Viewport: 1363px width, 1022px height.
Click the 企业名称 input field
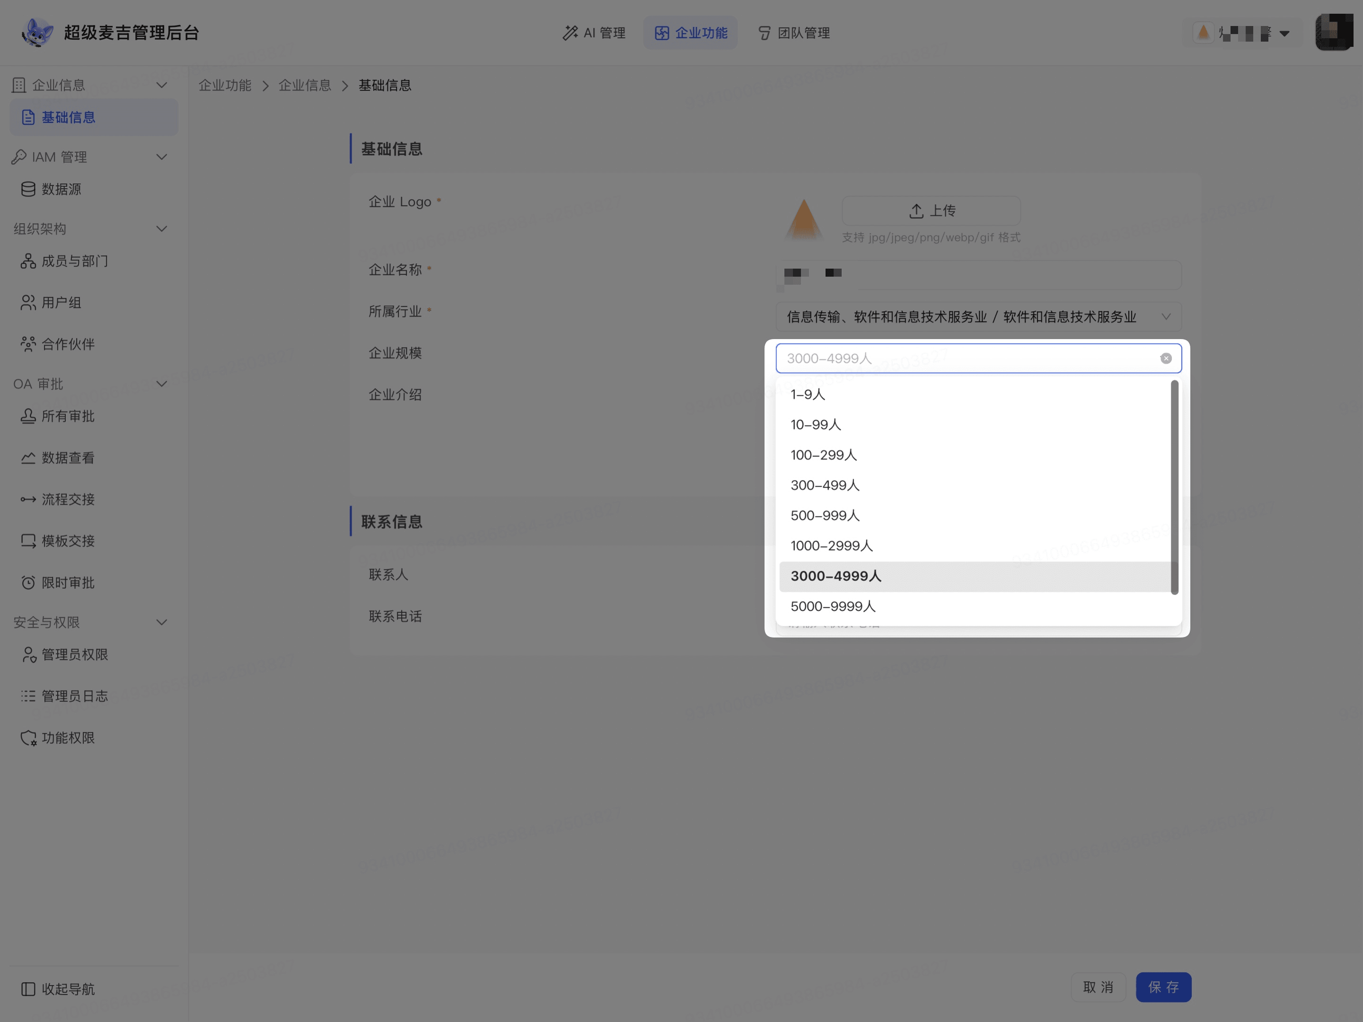pyautogui.click(x=978, y=275)
